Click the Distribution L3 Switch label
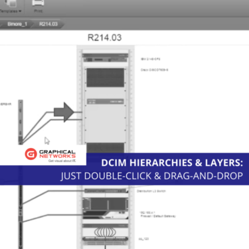 point(151,191)
